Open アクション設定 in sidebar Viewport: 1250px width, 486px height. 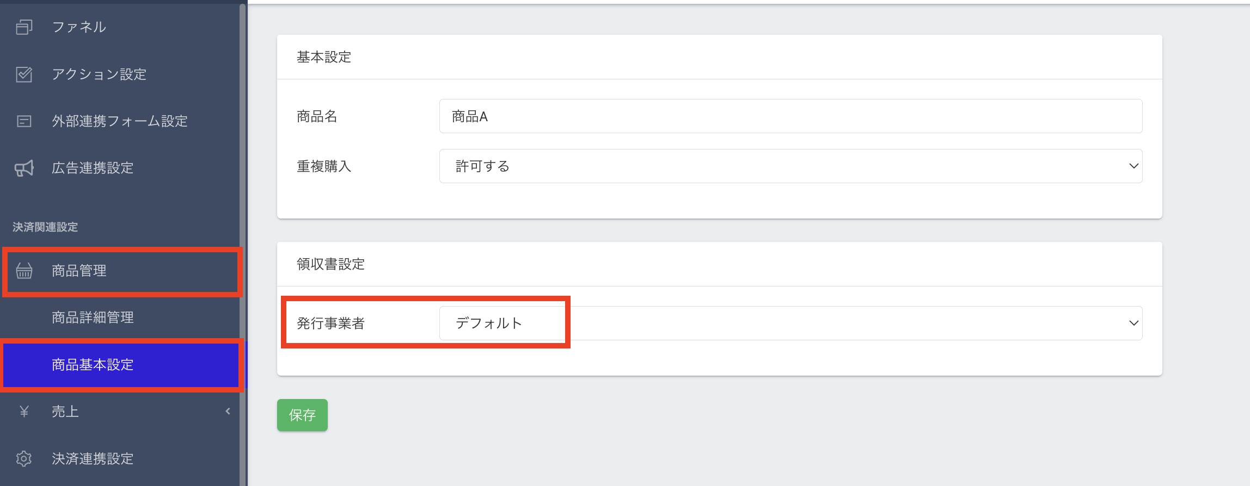pos(99,74)
